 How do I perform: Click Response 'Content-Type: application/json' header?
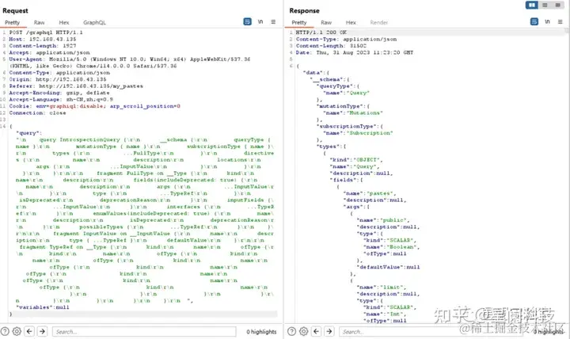(x=346, y=39)
